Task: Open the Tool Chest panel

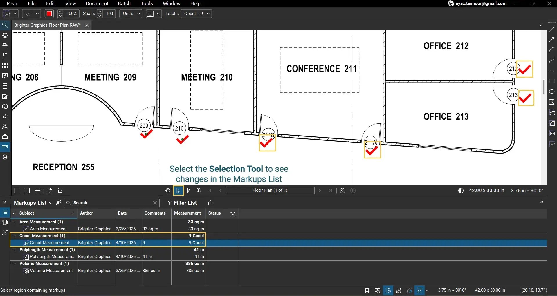Action: (x=5, y=136)
